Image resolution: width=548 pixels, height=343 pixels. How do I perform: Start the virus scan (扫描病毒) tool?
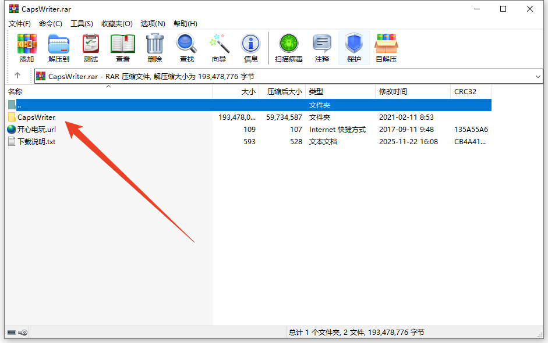tap(289, 48)
